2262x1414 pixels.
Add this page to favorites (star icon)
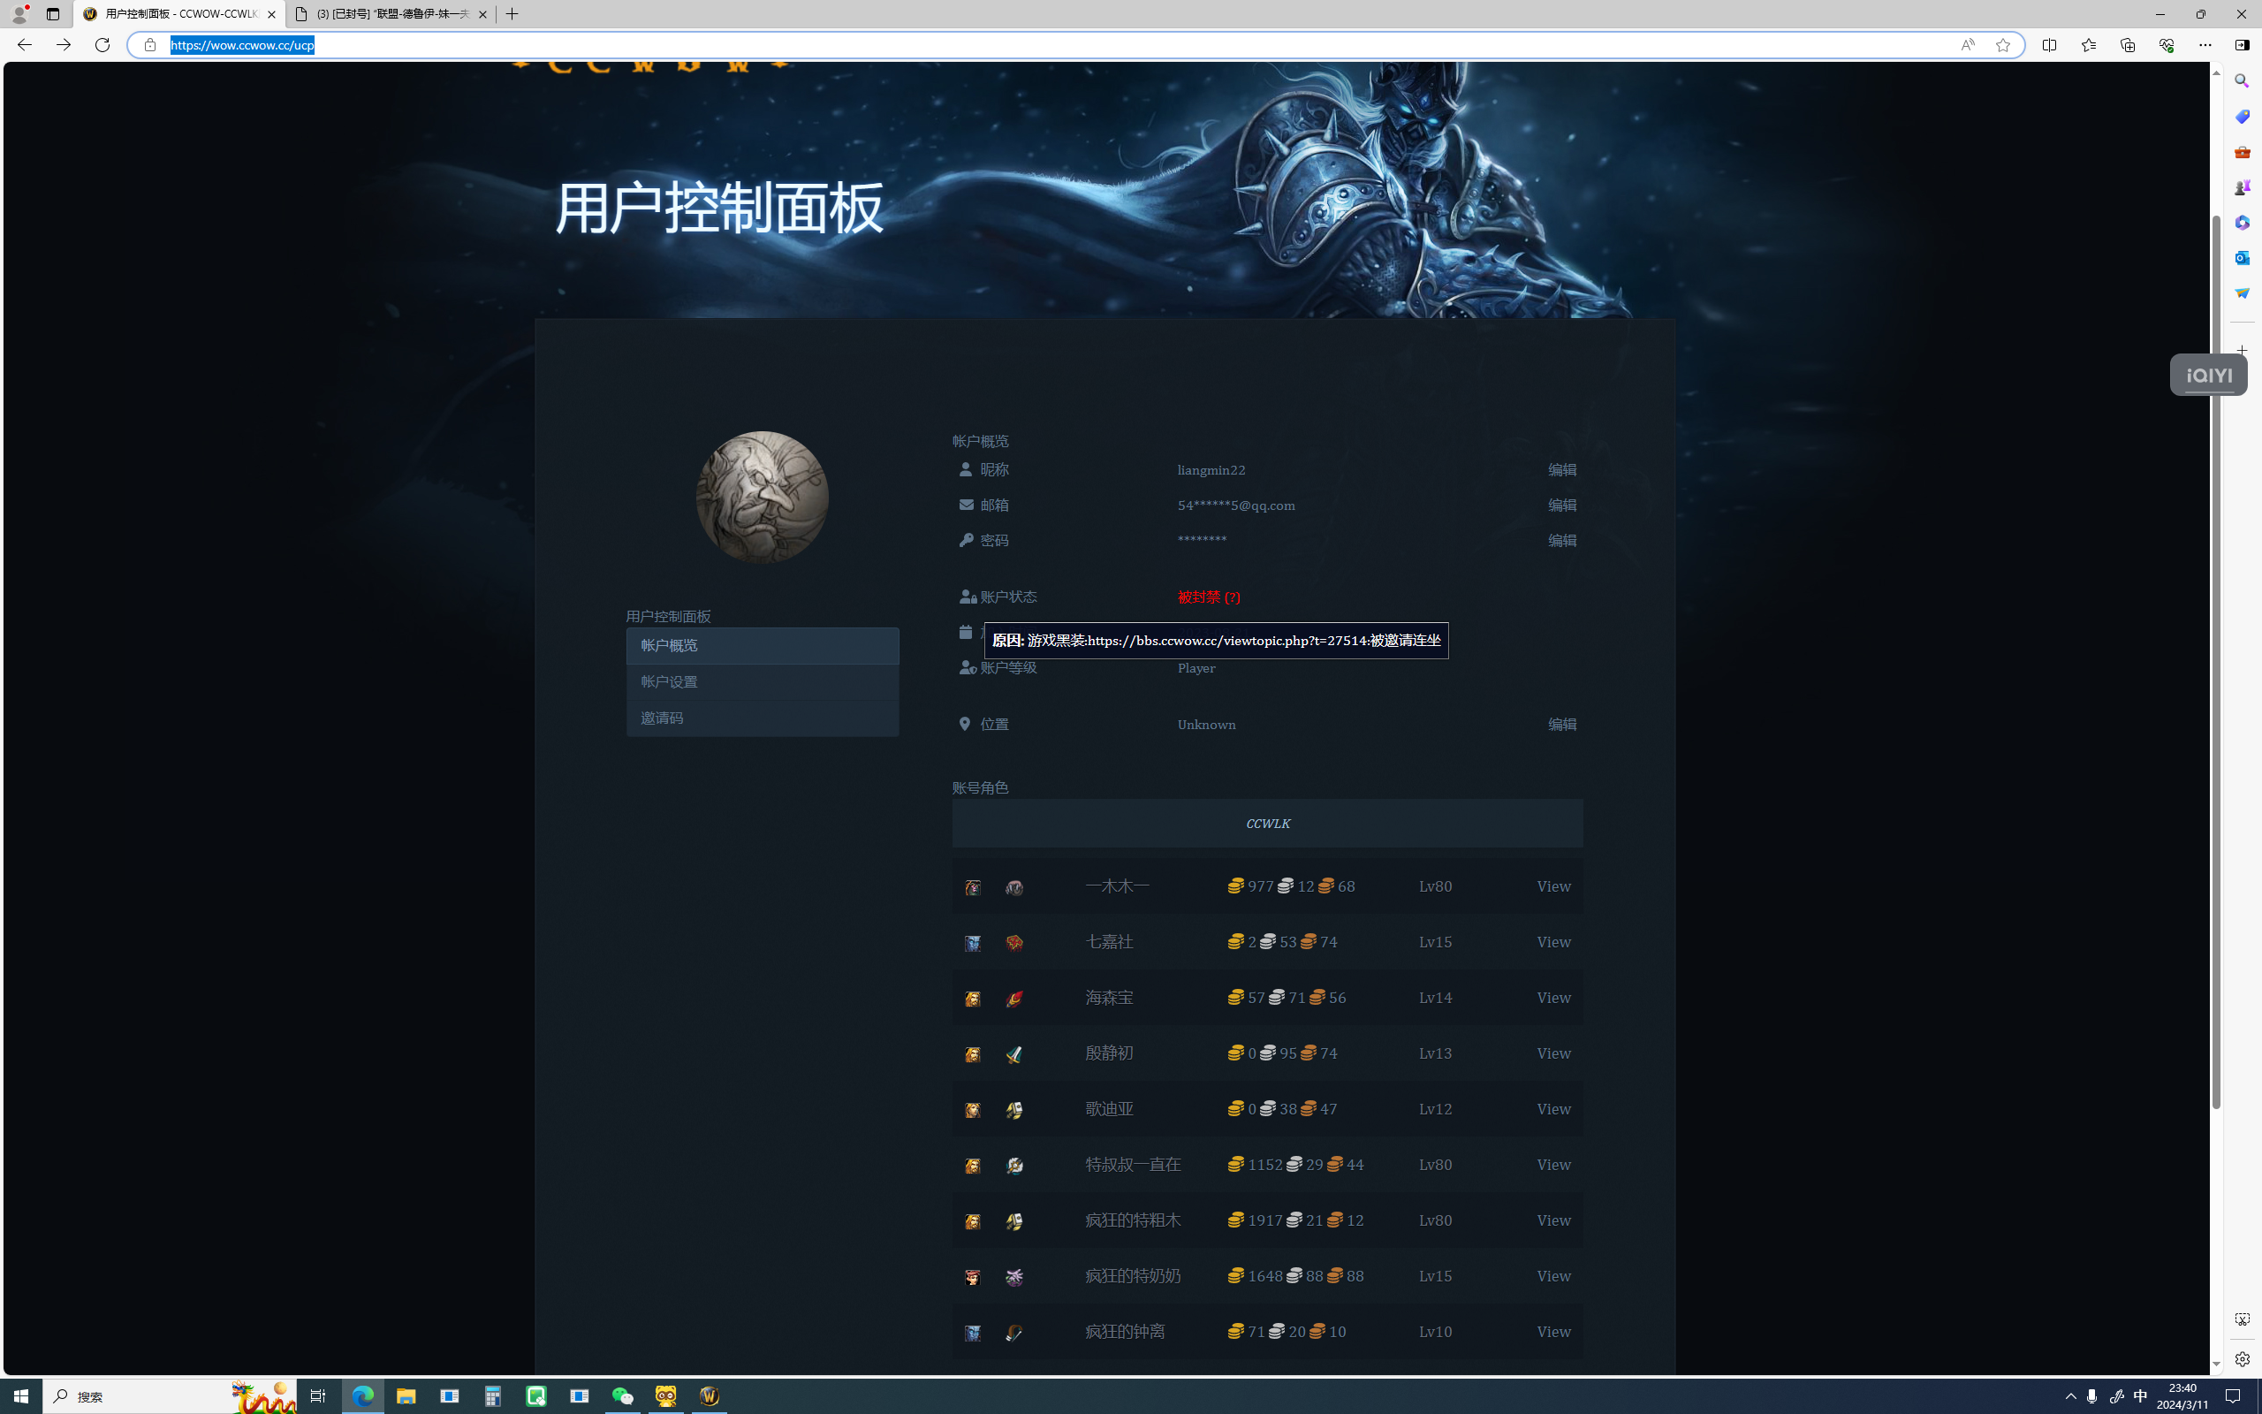pyautogui.click(x=2002, y=45)
